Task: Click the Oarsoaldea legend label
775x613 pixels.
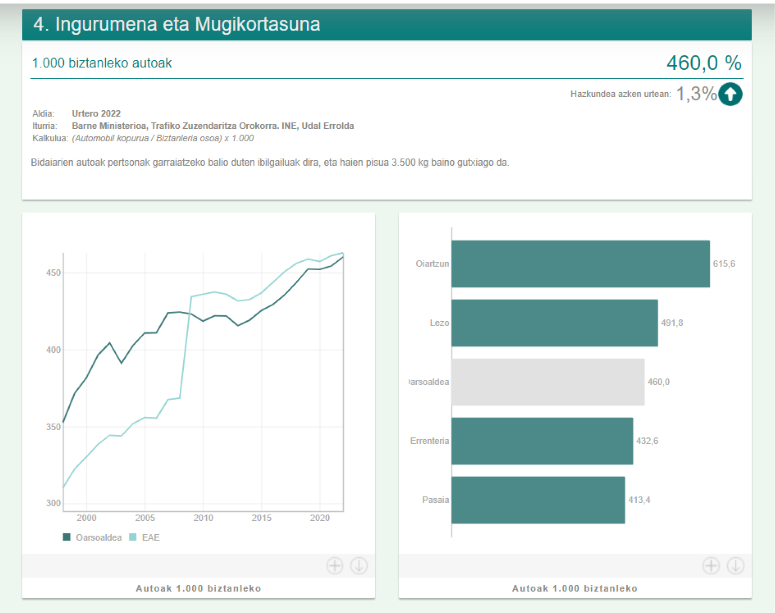Action: 99,537
